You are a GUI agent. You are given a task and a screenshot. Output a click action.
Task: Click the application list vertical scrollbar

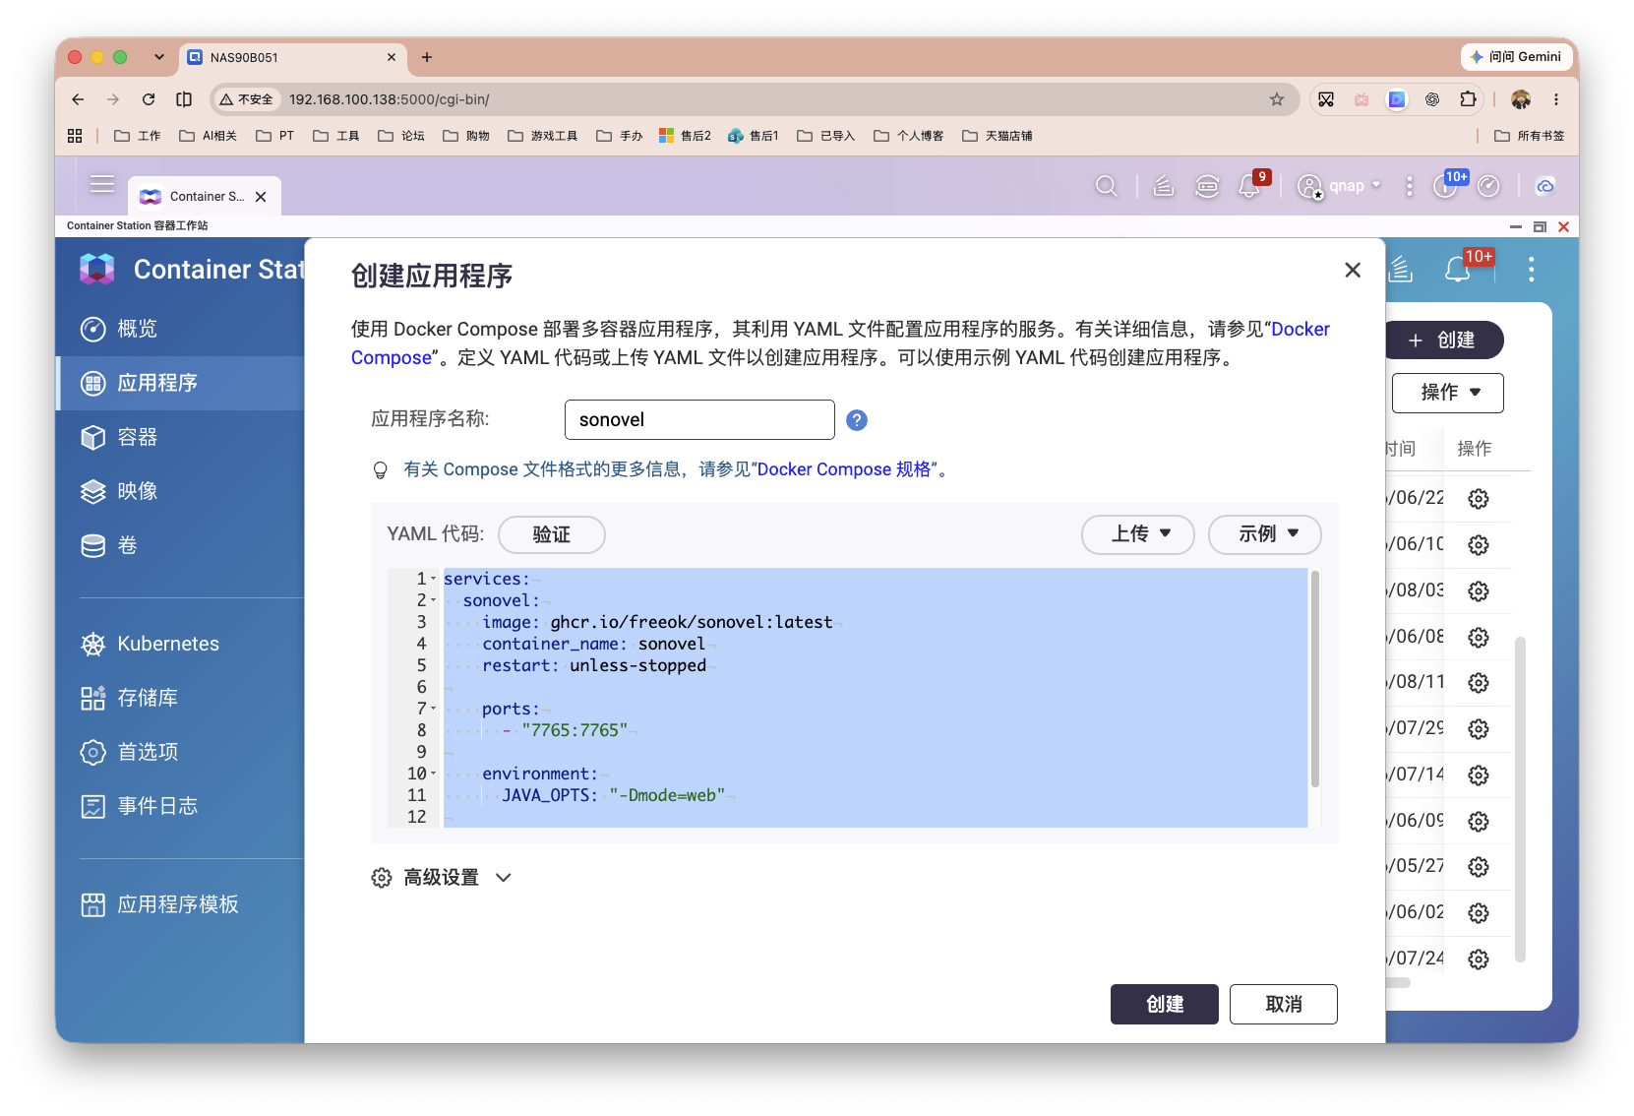coord(1520,799)
